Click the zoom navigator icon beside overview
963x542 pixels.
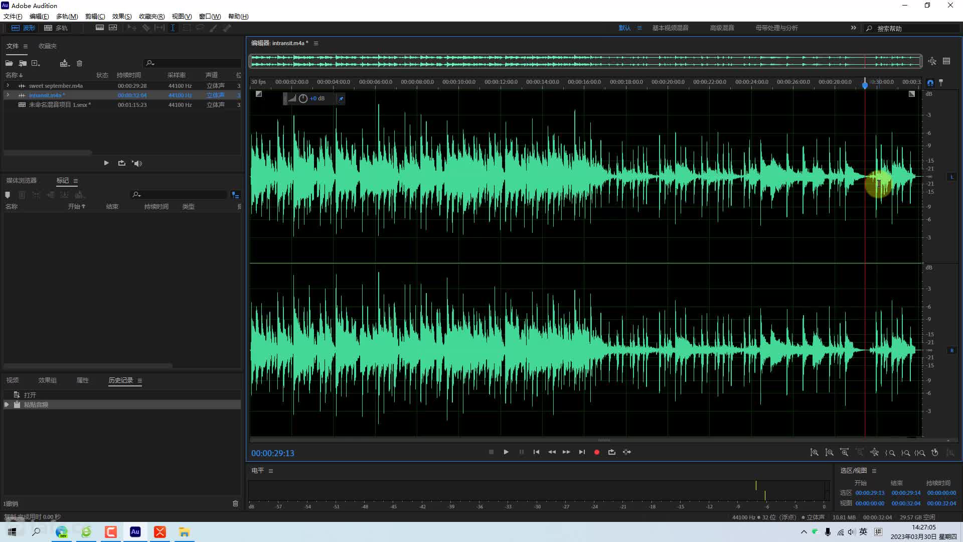(932, 61)
